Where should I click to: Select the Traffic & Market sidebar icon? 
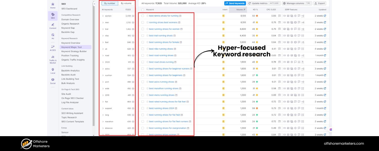53,58
